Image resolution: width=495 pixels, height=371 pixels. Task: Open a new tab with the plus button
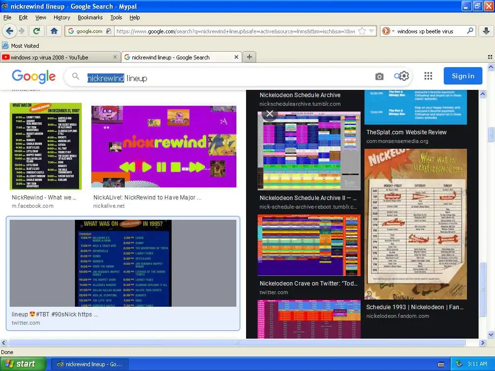249,57
